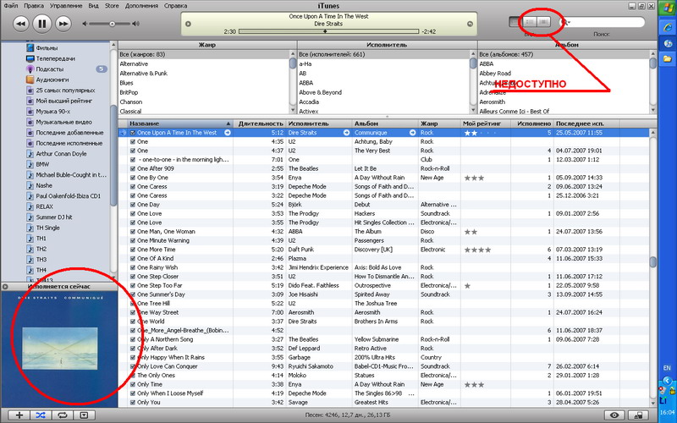Uncheck One Man, One Woman song

133,231
